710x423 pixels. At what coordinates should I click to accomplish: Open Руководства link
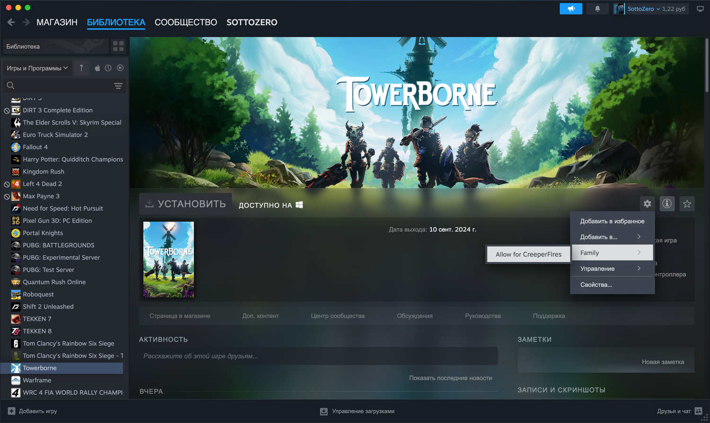click(483, 316)
